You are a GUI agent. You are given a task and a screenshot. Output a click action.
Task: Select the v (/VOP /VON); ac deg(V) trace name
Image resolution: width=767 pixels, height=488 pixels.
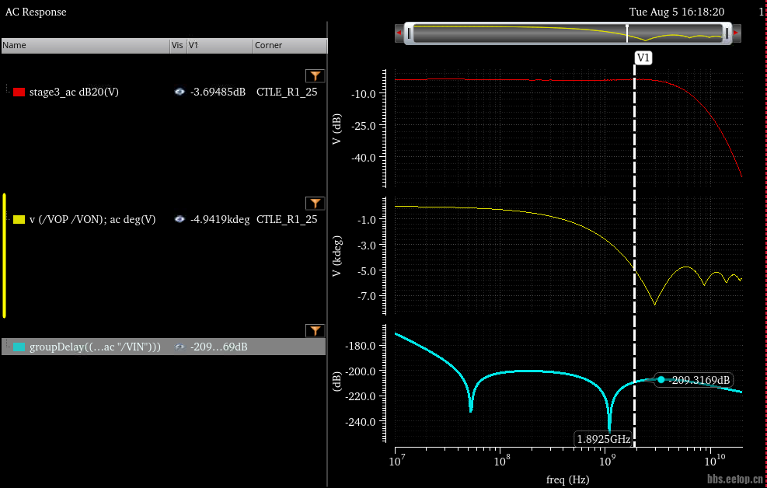point(92,220)
